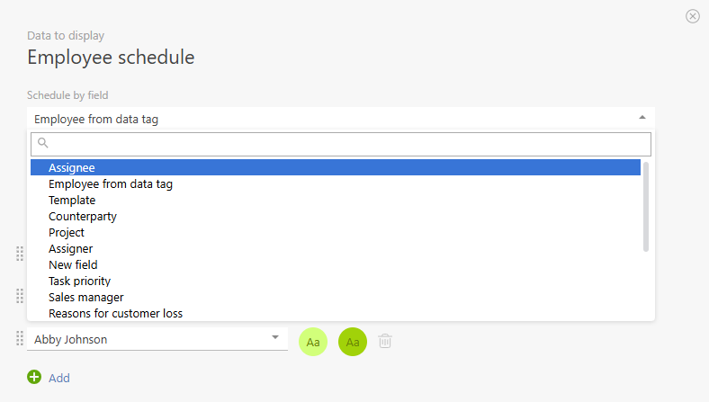Delete the Abby Johnson row with trash icon
709x402 pixels.
[385, 341]
